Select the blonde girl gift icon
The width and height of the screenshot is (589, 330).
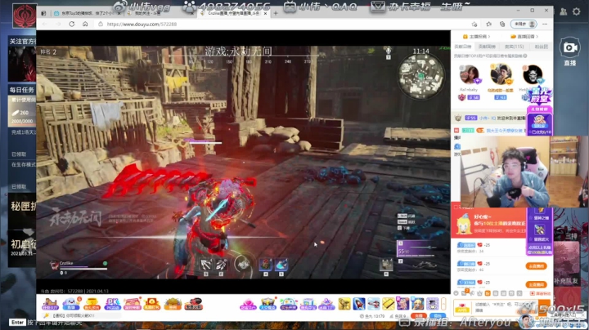417,303
